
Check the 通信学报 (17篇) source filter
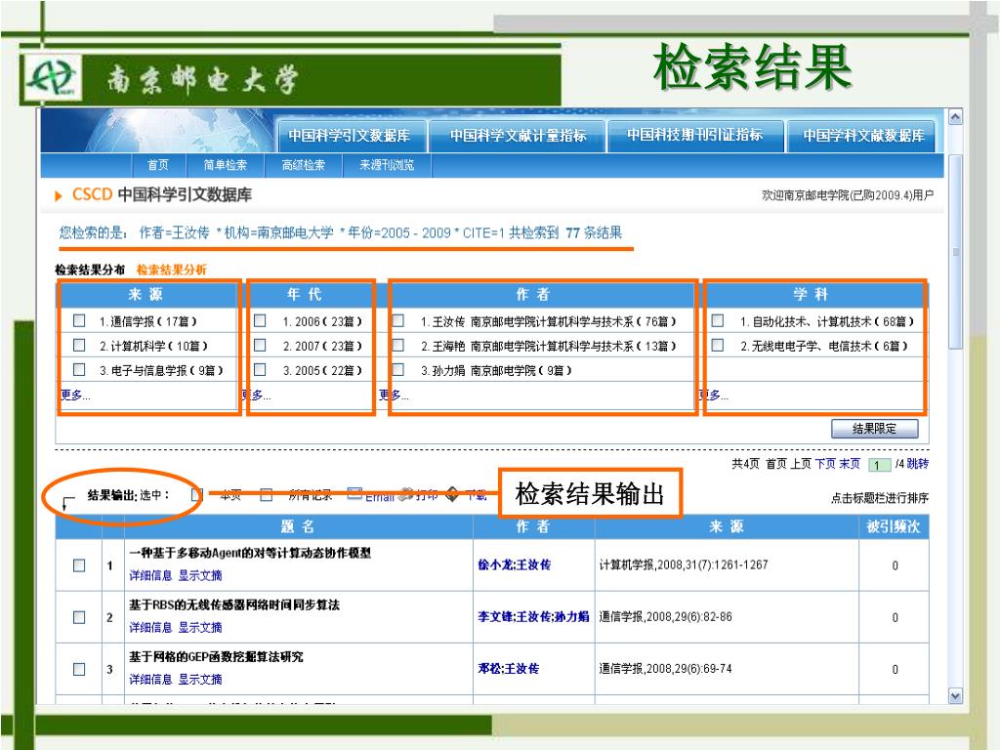tap(79, 320)
